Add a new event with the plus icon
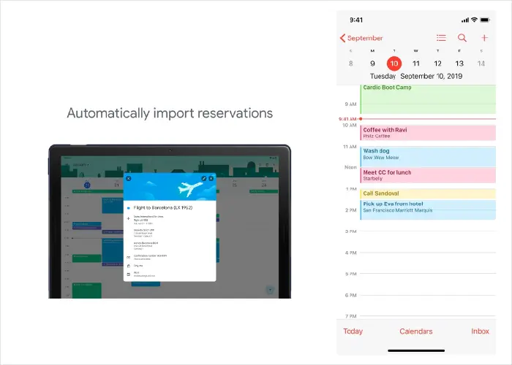 click(484, 38)
